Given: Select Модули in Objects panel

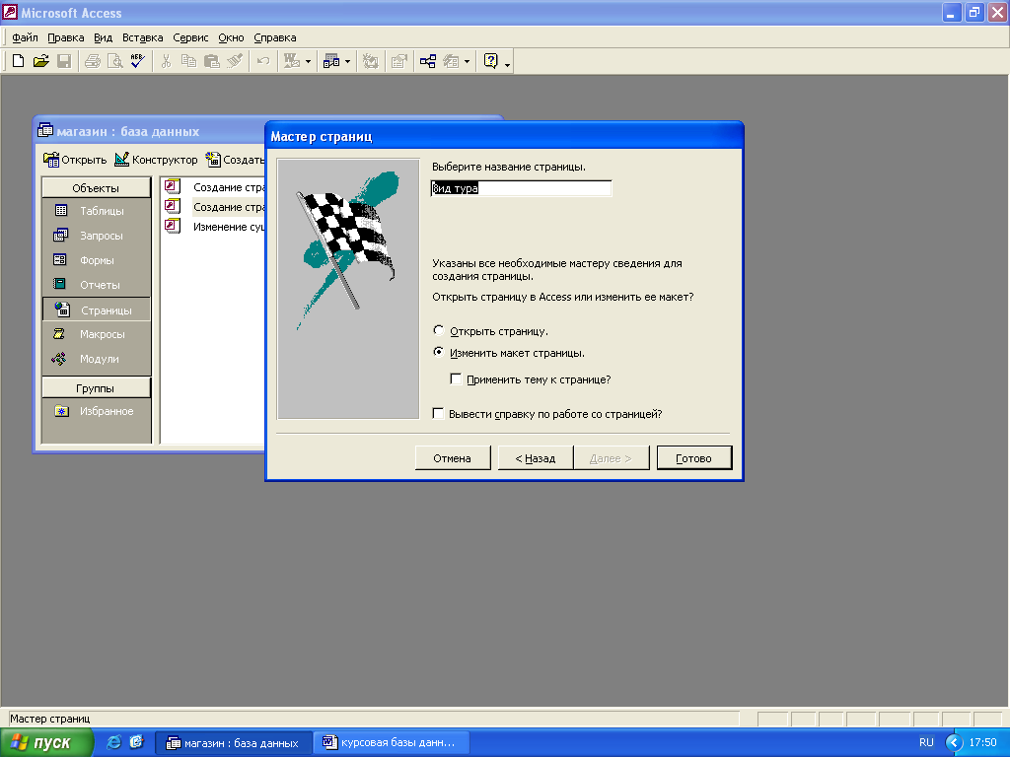Looking at the screenshot, I should (x=97, y=359).
